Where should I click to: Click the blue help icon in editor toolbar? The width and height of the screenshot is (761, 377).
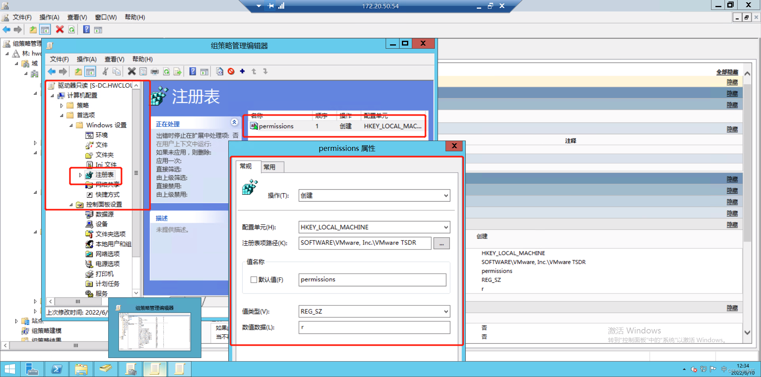pos(193,71)
